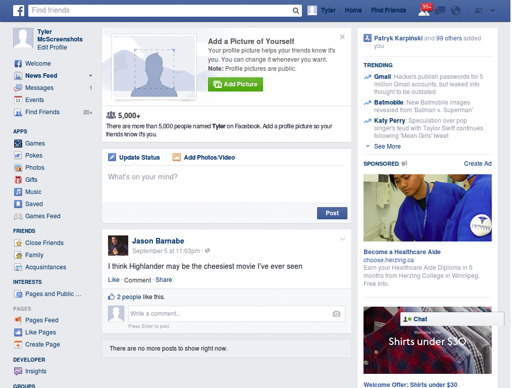Open the Chat bar
The height and width of the screenshot is (388, 517).
click(x=452, y=319)
